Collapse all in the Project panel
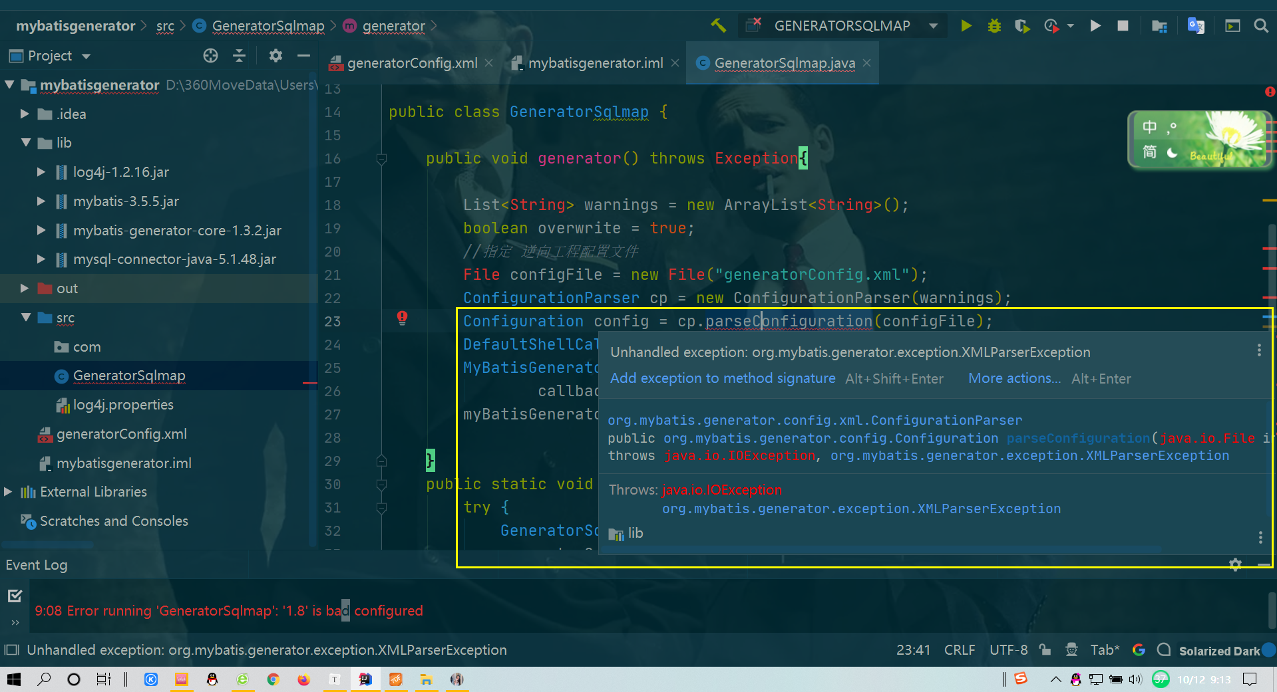 tap(239, 56)
